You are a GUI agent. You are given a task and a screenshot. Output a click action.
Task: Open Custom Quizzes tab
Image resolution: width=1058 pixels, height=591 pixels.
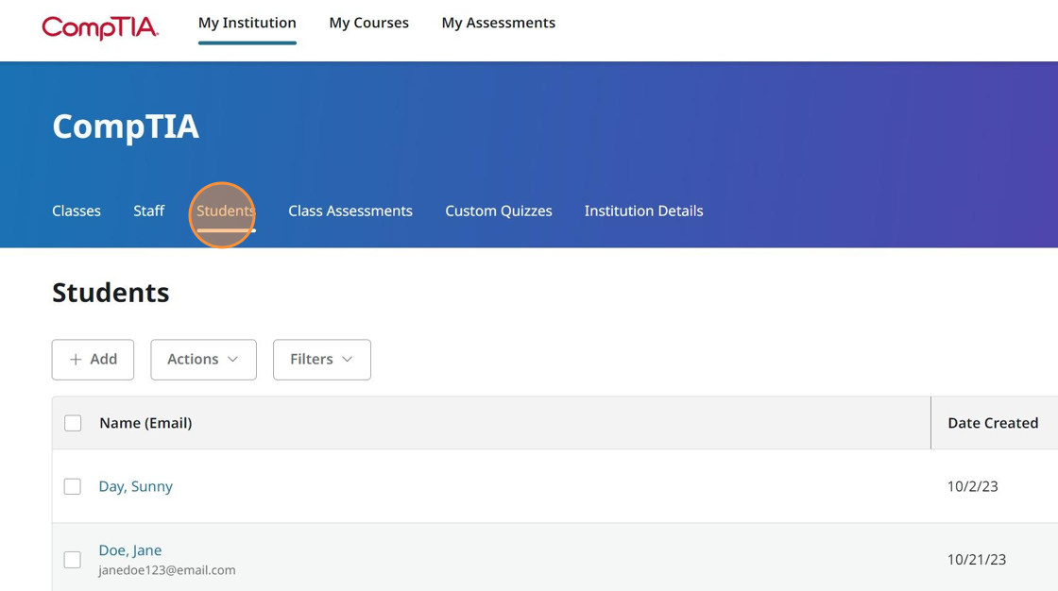pyautogui.click(x=499, y=211)
